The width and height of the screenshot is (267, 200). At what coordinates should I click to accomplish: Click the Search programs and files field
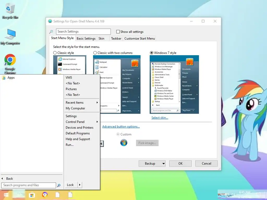[x=29, y=185]
